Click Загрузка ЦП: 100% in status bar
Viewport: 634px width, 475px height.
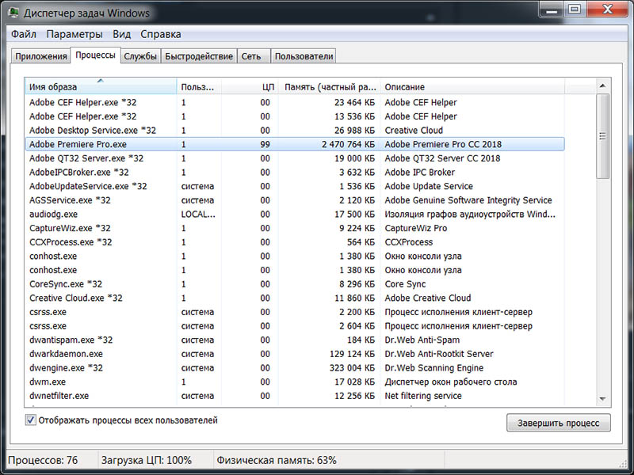tap(147, 460)
